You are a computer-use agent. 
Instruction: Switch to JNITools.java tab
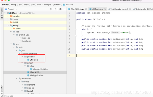[98, 9]
